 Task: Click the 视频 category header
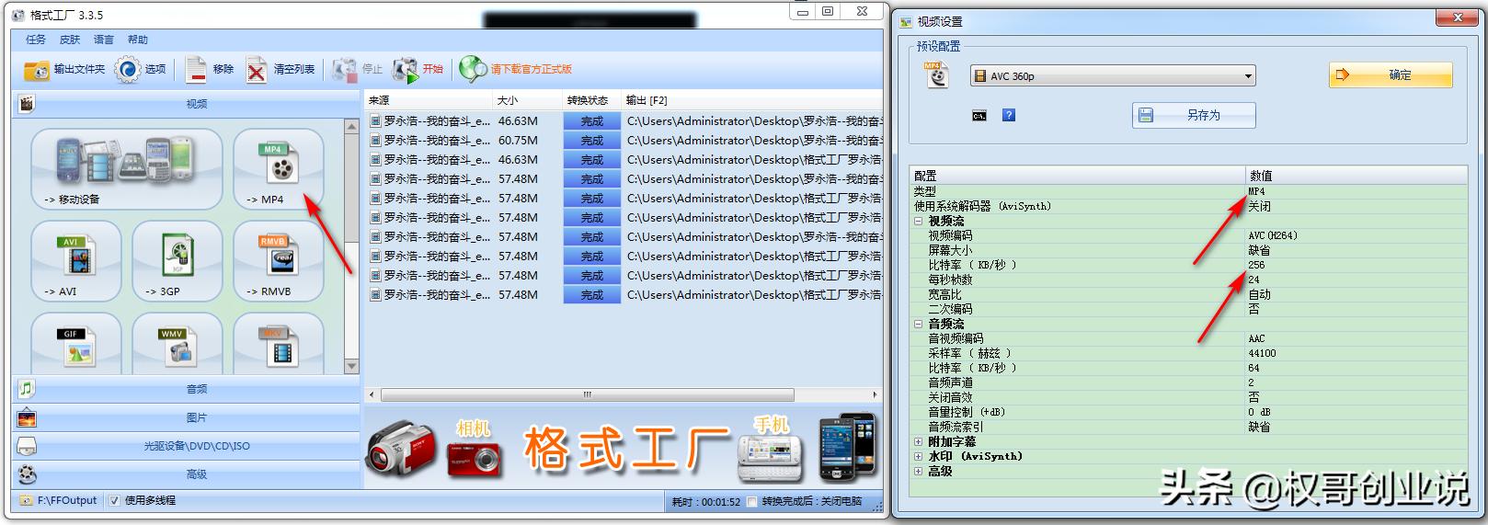point(186,104)
